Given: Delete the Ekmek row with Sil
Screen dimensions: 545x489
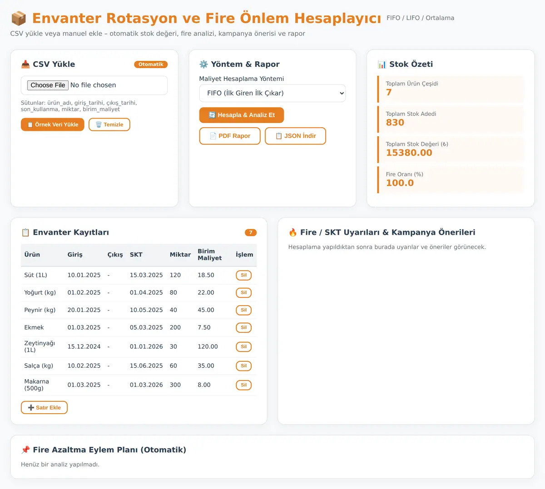Looking at the screenshot, I should 244,327.
